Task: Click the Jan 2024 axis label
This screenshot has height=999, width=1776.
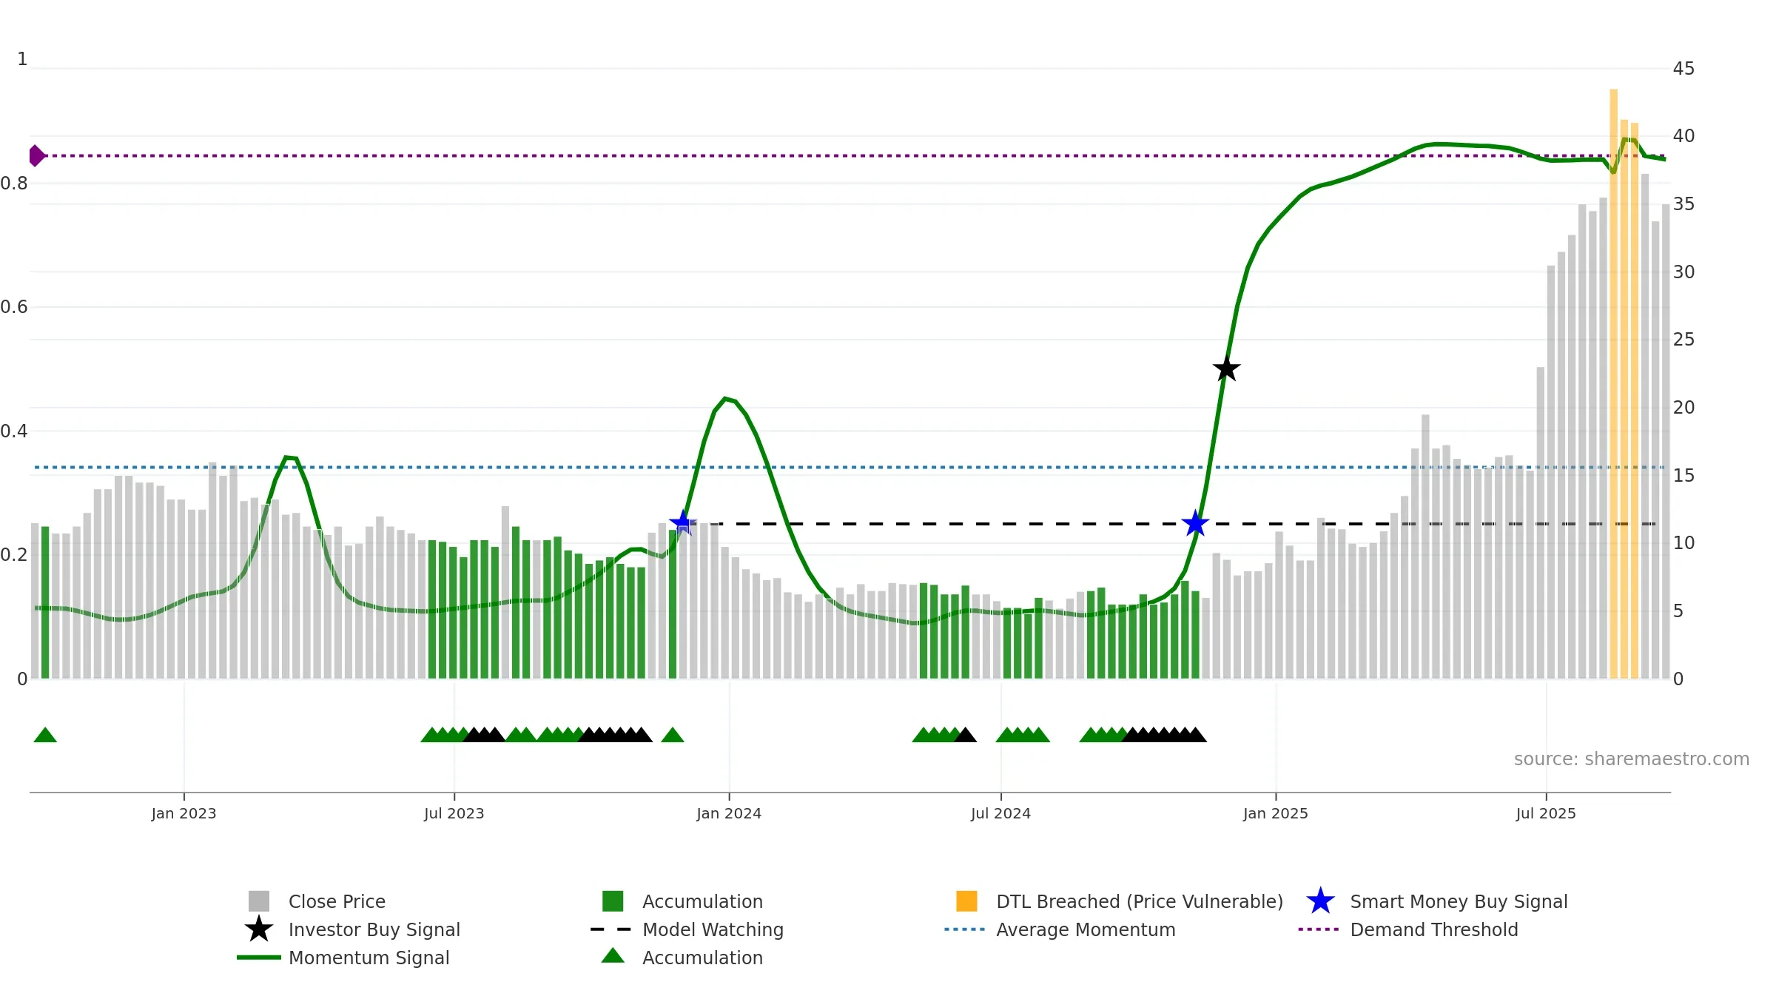Action: point(729,813)
